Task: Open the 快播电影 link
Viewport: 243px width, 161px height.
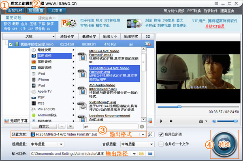Action: [x=180, y=26]
